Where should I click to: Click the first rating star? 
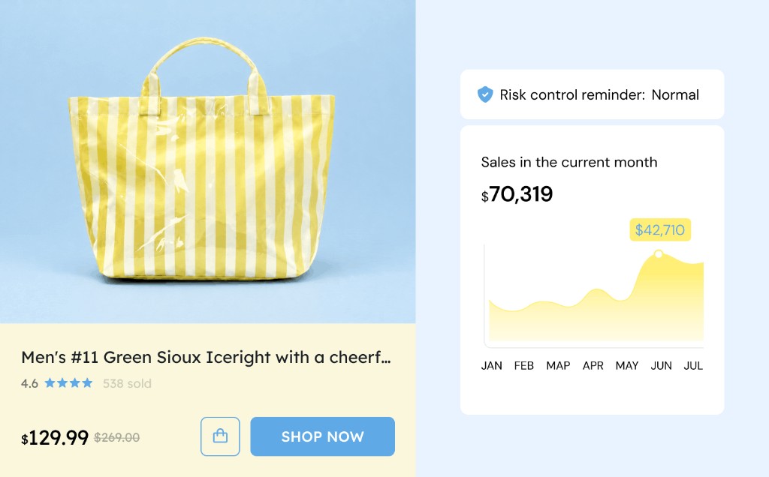pos(50,383)
